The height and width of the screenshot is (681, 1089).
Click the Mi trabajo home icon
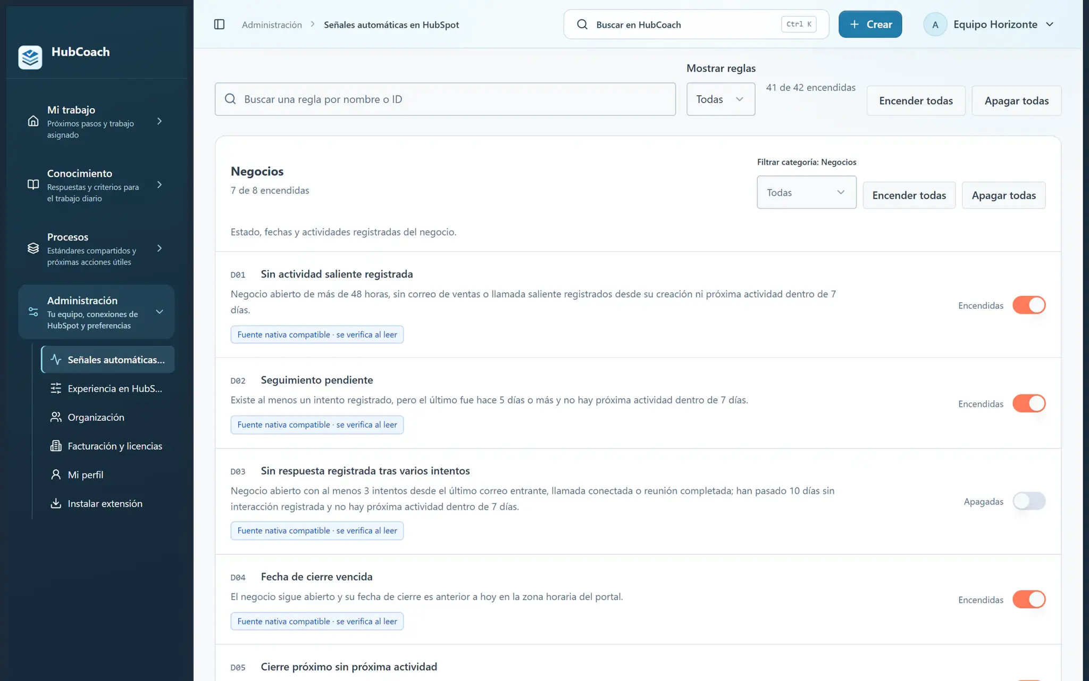(x=33, y=121)
